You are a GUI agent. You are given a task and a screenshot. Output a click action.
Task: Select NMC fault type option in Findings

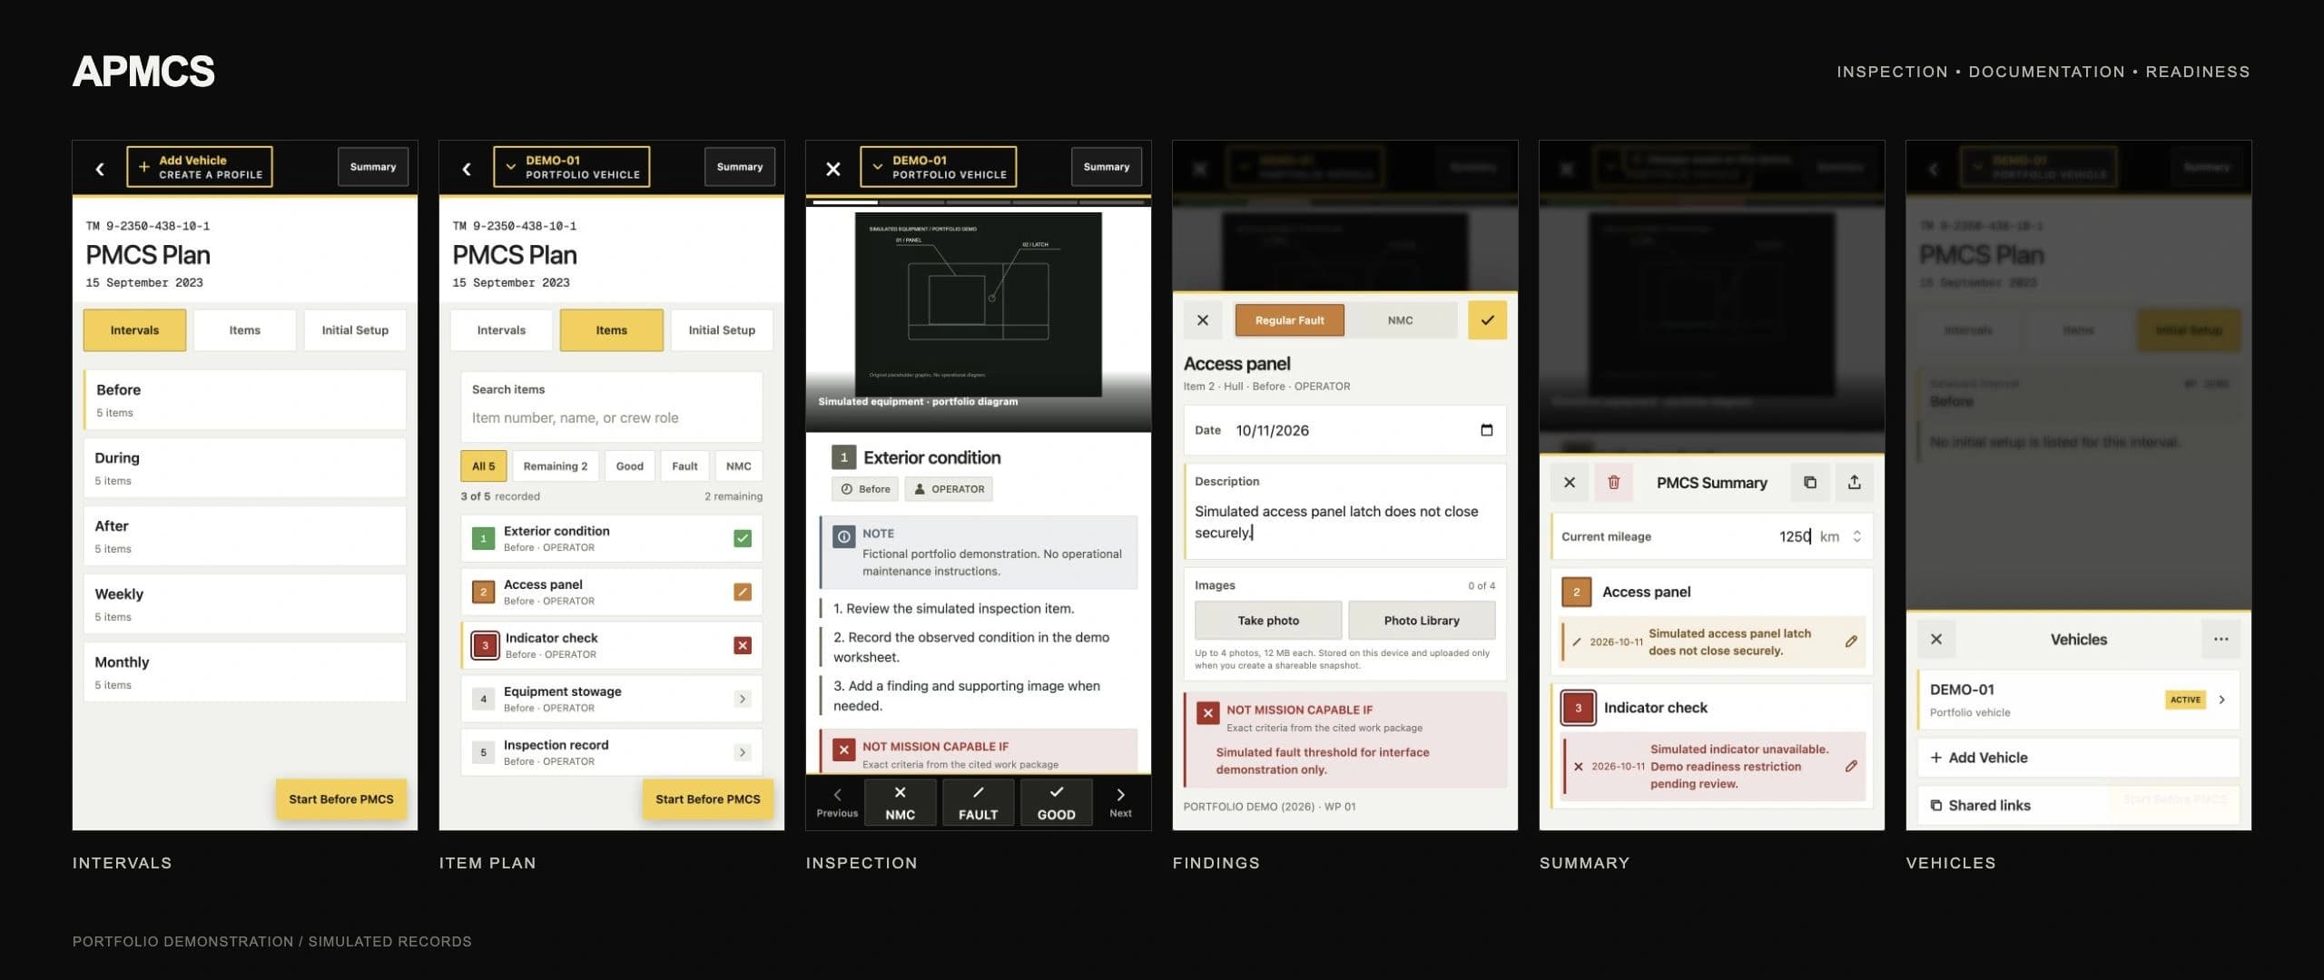tap(1400, 320)
